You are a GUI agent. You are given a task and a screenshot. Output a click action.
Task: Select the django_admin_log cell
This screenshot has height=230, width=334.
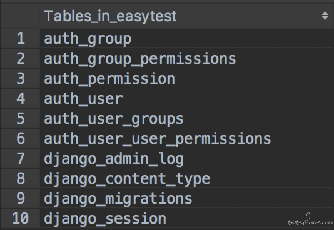186,159
